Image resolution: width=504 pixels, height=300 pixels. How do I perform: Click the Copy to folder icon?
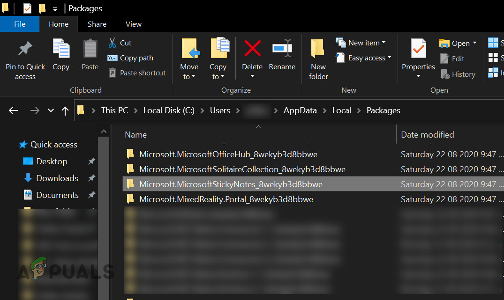point(220,48)
